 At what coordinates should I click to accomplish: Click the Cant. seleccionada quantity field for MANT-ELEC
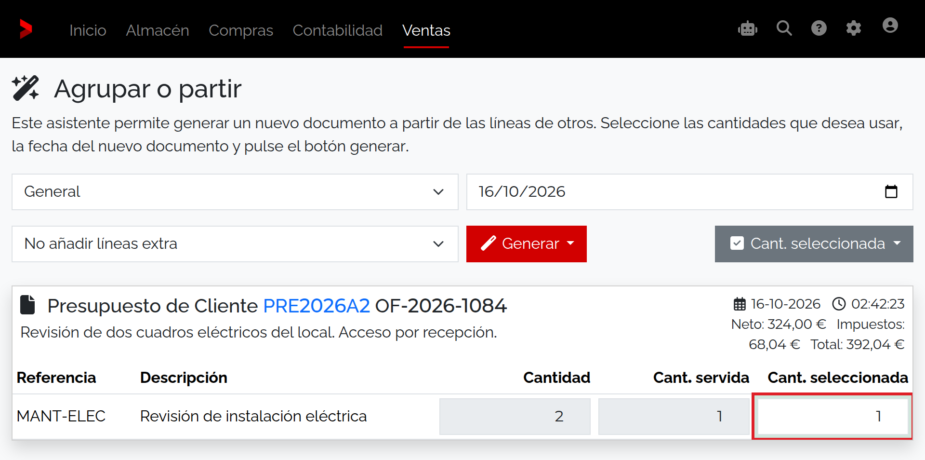pyautogui.click(x=832, y=416)
